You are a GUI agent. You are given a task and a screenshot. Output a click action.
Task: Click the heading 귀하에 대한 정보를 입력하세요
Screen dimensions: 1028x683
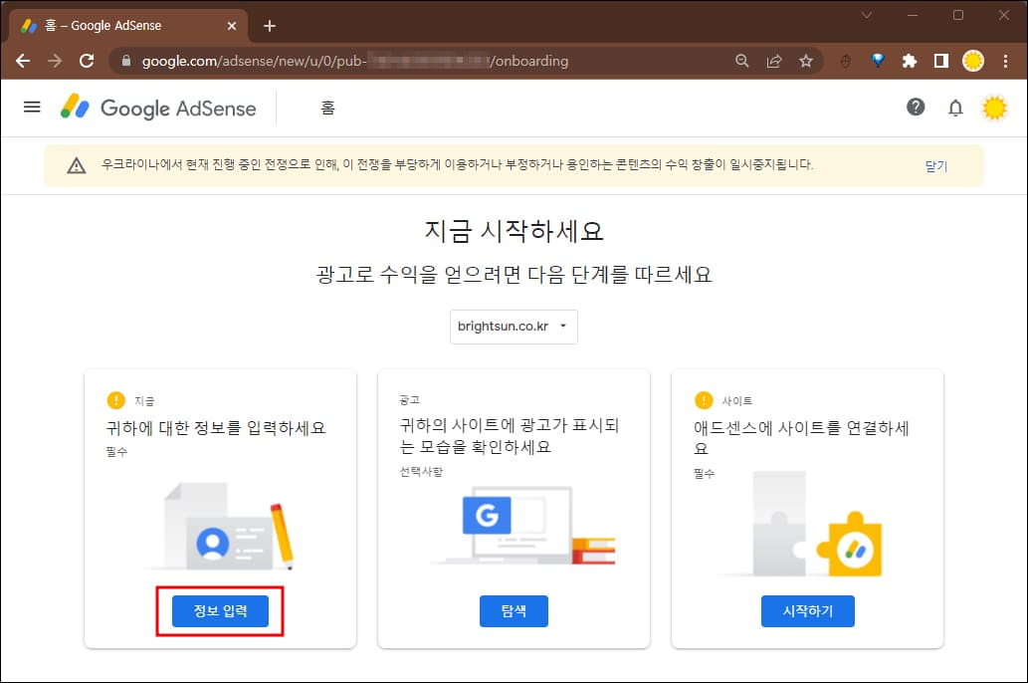[x=216, y=428]
